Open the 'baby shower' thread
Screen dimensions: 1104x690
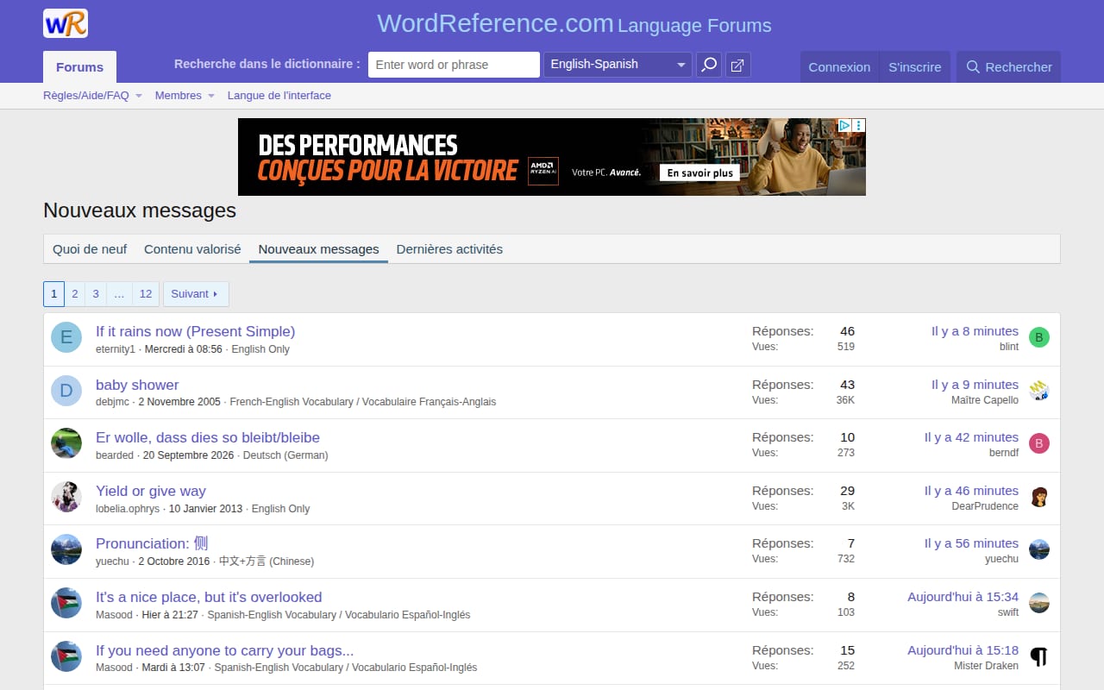137,385
